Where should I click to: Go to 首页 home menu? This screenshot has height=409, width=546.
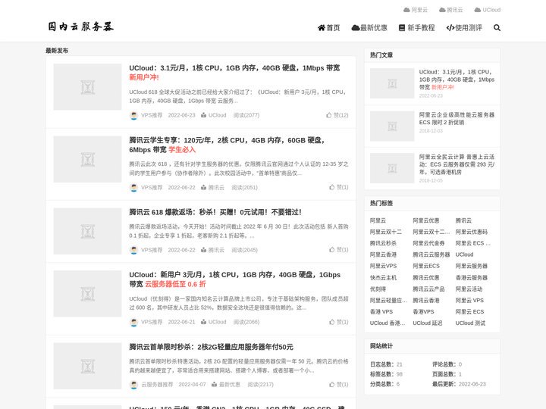coord(328,27)
